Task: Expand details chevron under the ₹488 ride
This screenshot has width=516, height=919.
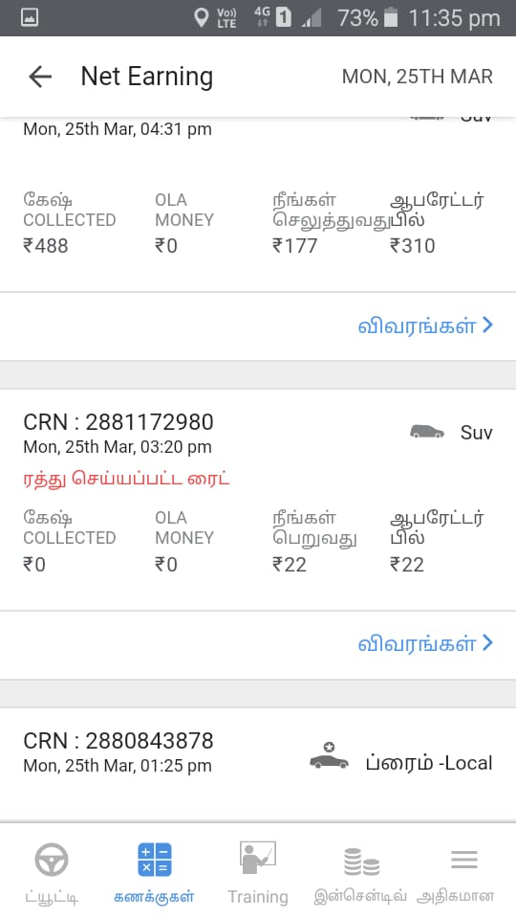Action: [x=488, y=325]
